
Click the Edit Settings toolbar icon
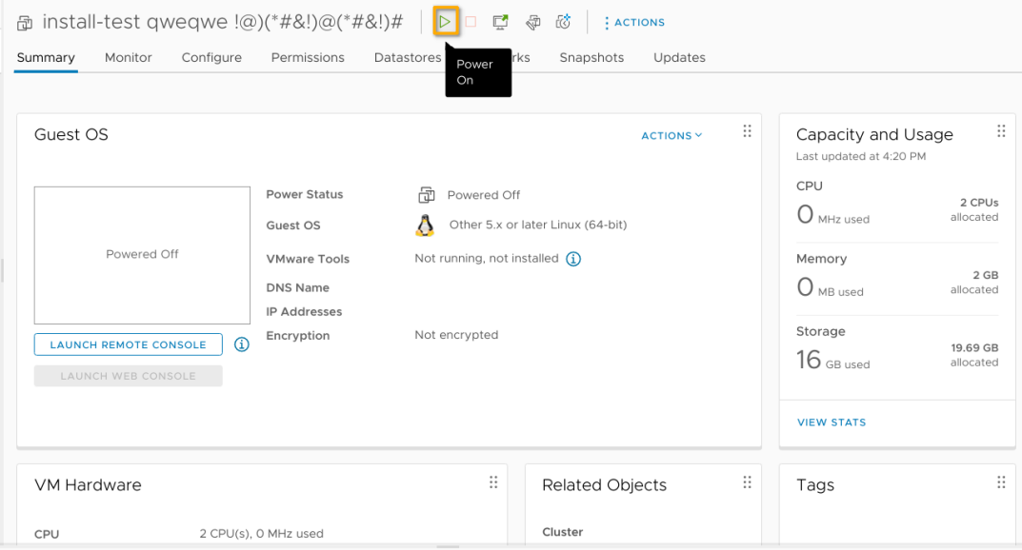(533, 22)
